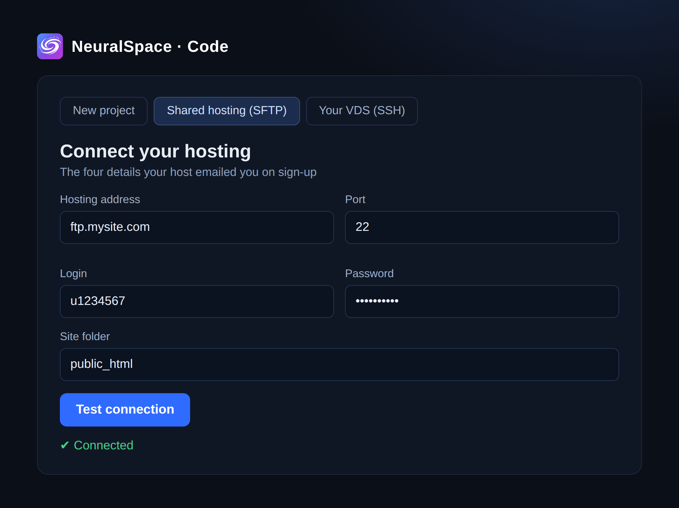Viewport: 679px width, 508px height.
Task: Click the Site folder label
Action: [x=85, y=336]
